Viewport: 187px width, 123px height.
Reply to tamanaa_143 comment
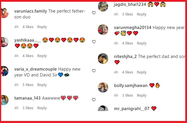tap(42, 108)
